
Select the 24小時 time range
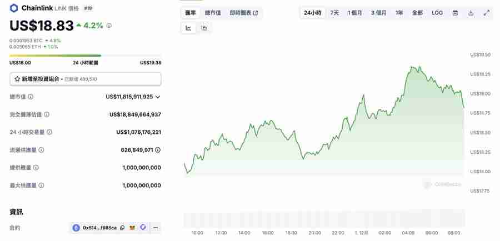312,13
